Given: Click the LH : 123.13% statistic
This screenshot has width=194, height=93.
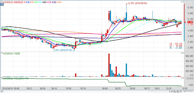Looking at the screenshot, I should [176, 44].
